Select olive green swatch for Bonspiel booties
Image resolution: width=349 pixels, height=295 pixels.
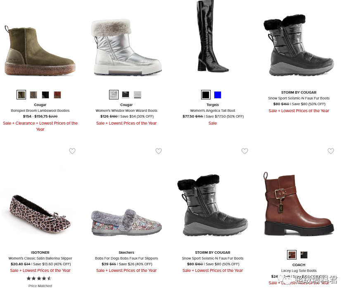pyautogui.click(x=21, y=95)
